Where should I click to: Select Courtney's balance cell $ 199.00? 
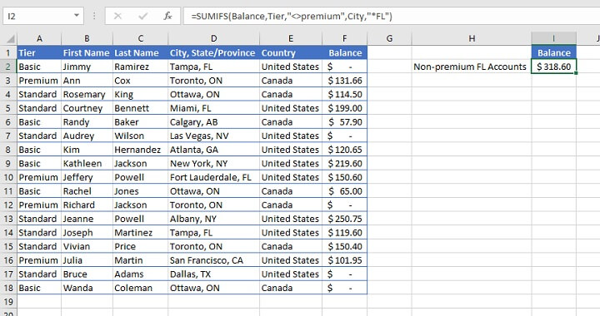tap(344, 108)
